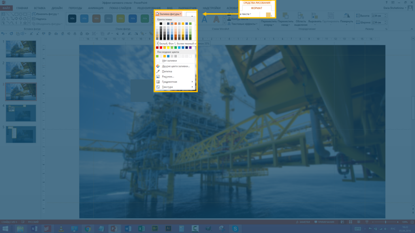Open the Заливка фигуры dropdown
The height and width of the screenshot is (233, 415).
pyautogui.click(x=168, y=14)
